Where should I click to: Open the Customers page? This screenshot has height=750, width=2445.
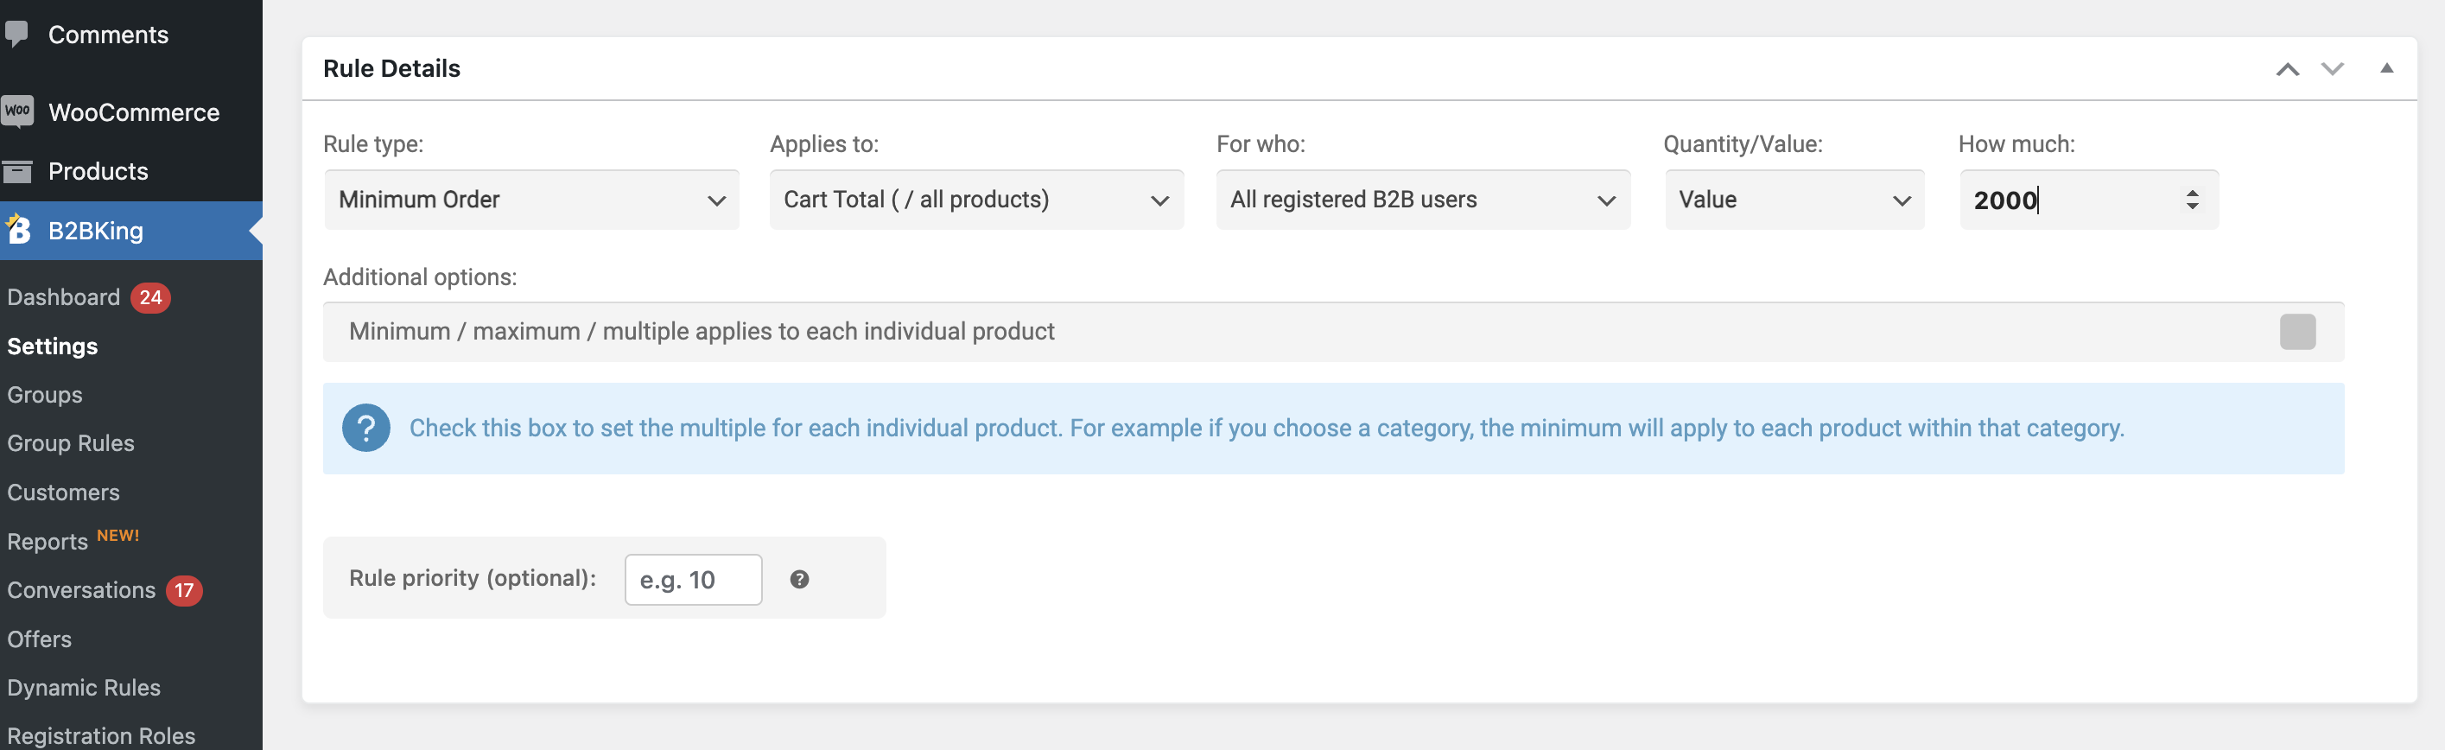tap(64, 493)
